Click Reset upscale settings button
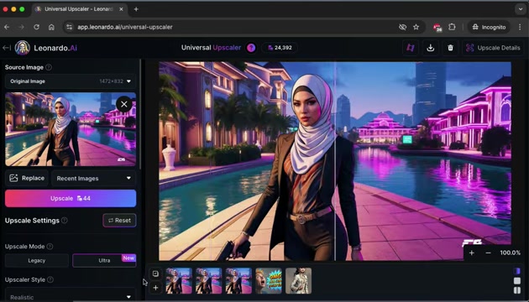 click(x=119, y=221)
